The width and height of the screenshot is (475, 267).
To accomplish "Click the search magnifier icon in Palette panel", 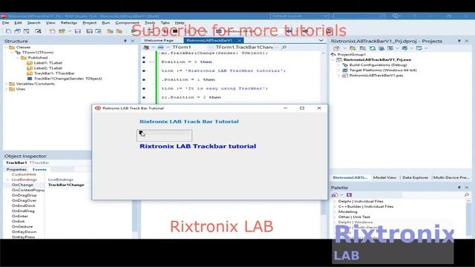I will click(x=467, y=194).
